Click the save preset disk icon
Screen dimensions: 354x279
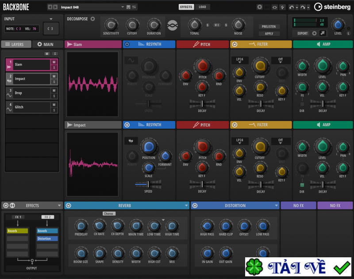tap(128, 7)
